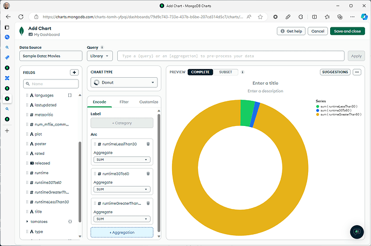Click the Cancel button

pyautogui.click(x=318, y=31)
